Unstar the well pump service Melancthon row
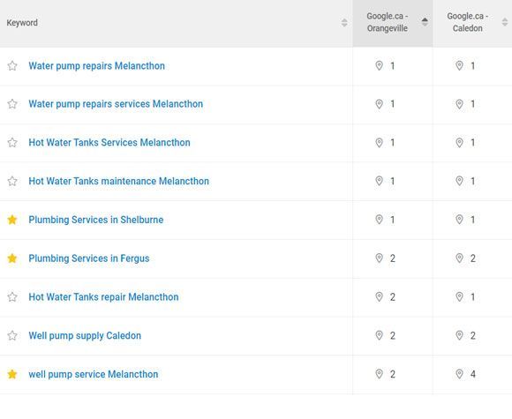Image resolution: width=512 pixels, height=419 pixels. click(12, 374)
